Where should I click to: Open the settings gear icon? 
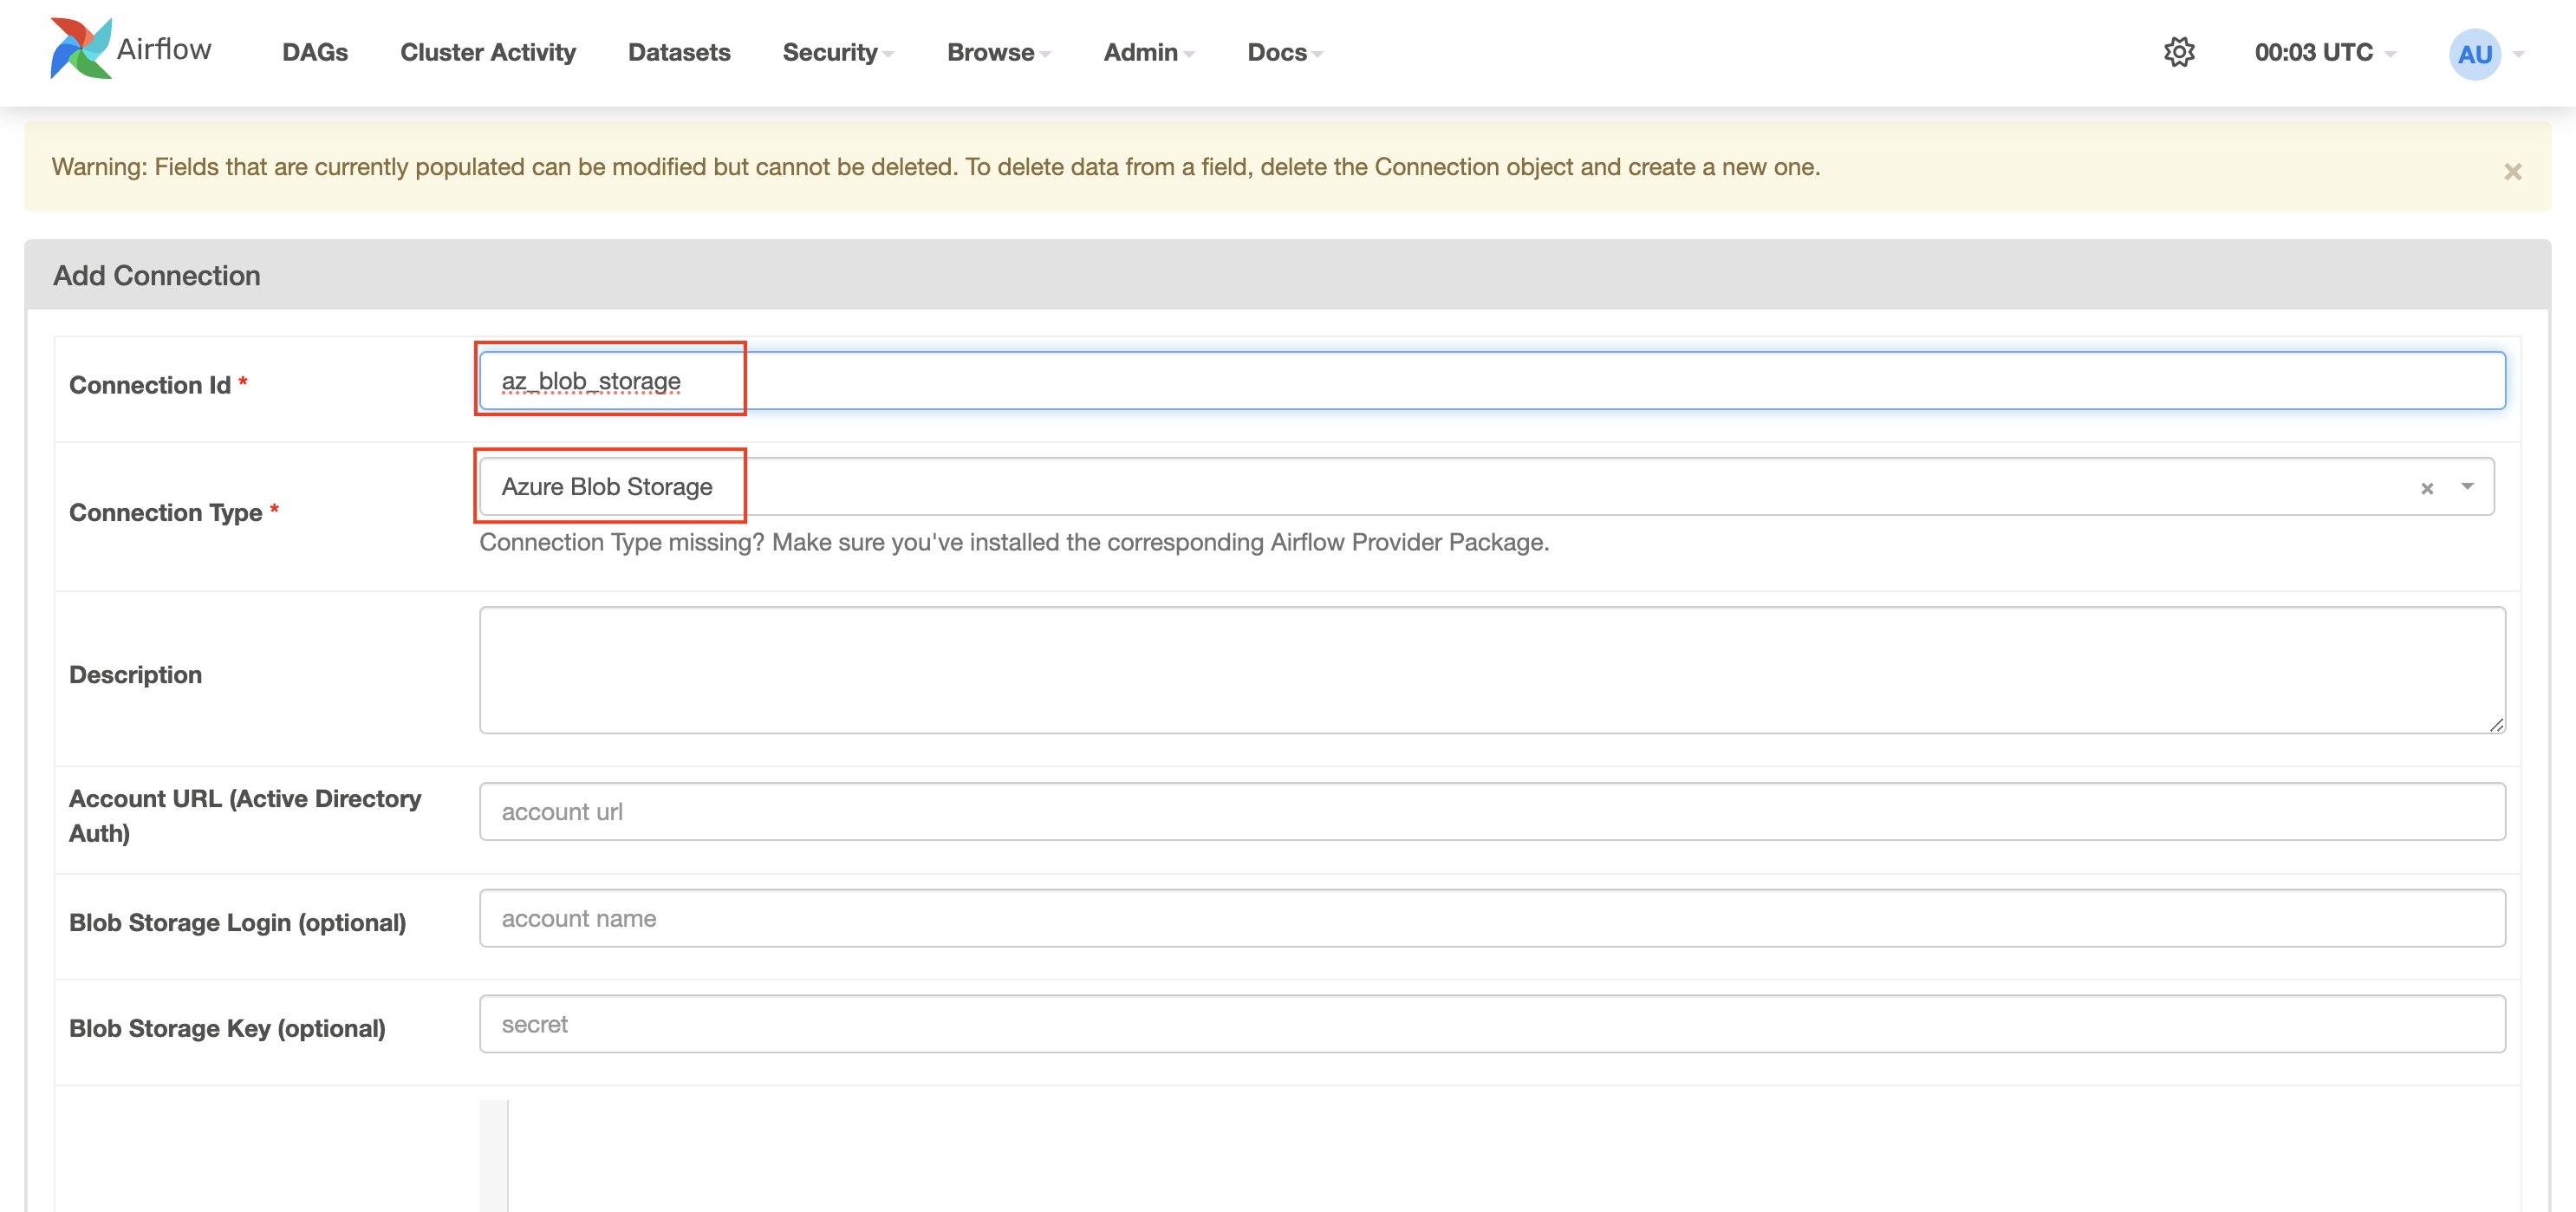(x=2179, y=52)
